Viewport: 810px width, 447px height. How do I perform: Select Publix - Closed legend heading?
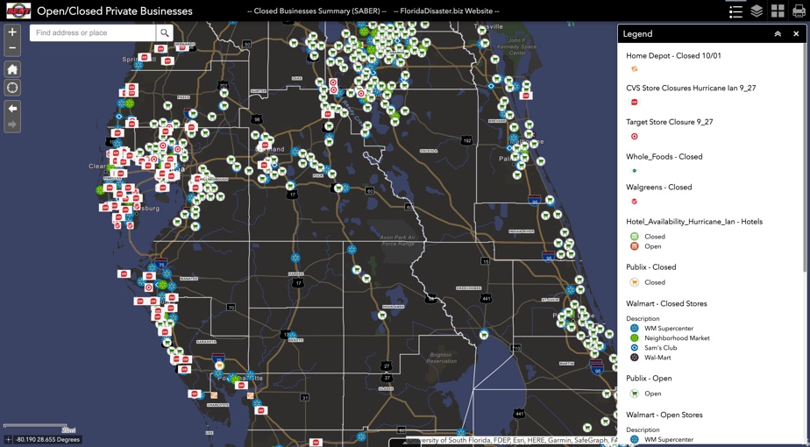[650, 267]
